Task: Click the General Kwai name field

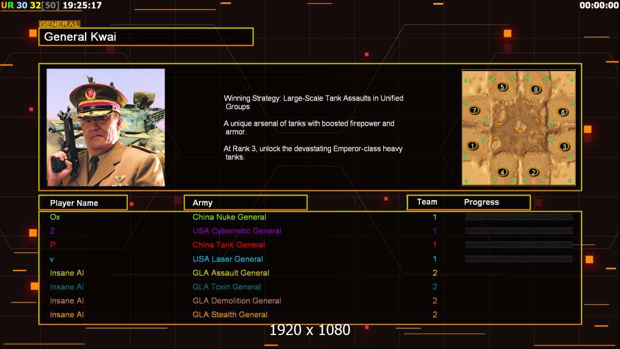Action: pos(146,37)
